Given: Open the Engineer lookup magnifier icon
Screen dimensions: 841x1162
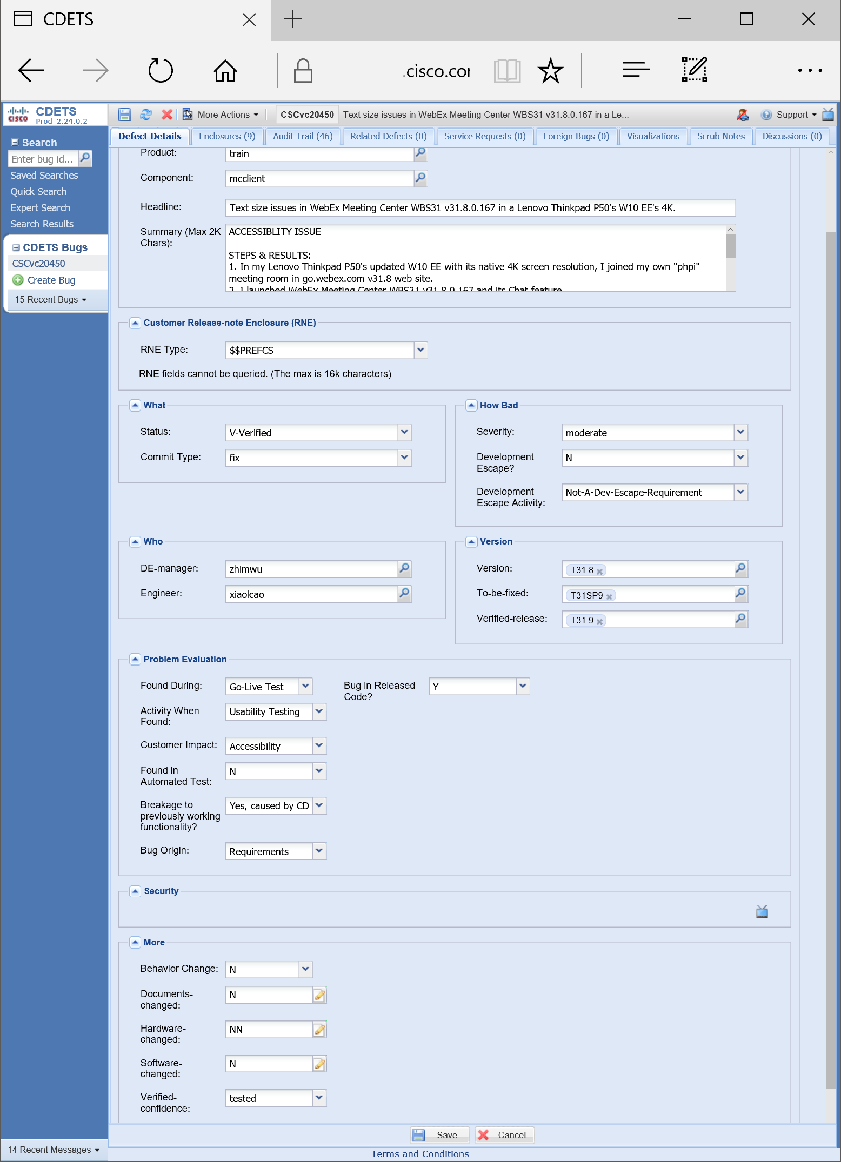Looking at the screenshot, I should (x=404, y=594).
